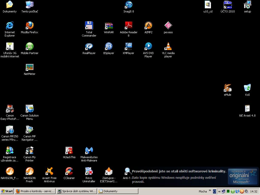Click the vyžádejte si originální software Microsoft banner
This screenshot has width=260, height=195.
(242, 176)
